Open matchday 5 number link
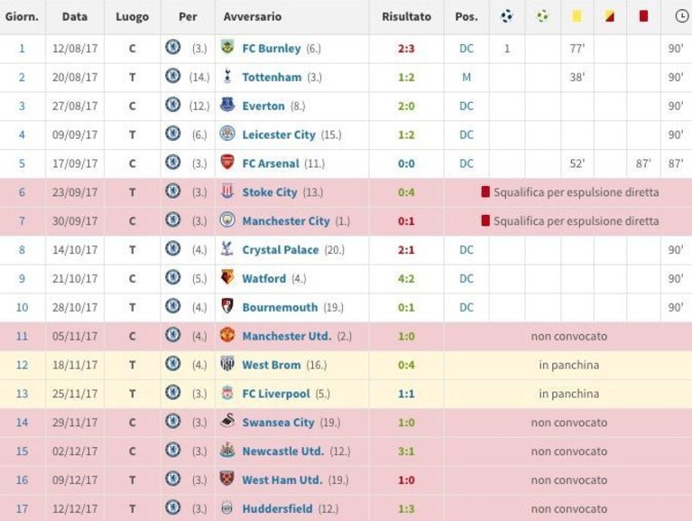The width and height of the screenshot is (692, 521). click(22, 163)
